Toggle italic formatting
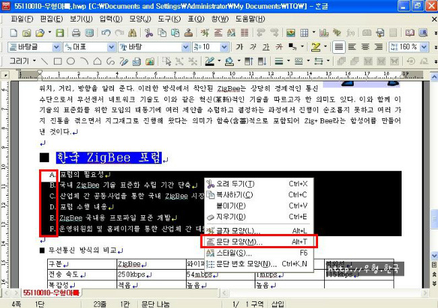438x308 pixels. point(253,47)
